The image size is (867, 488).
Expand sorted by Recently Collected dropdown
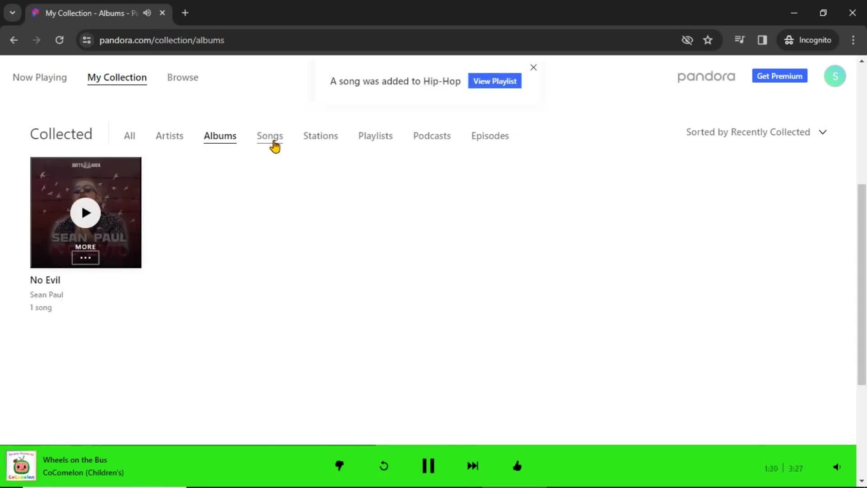756,131
